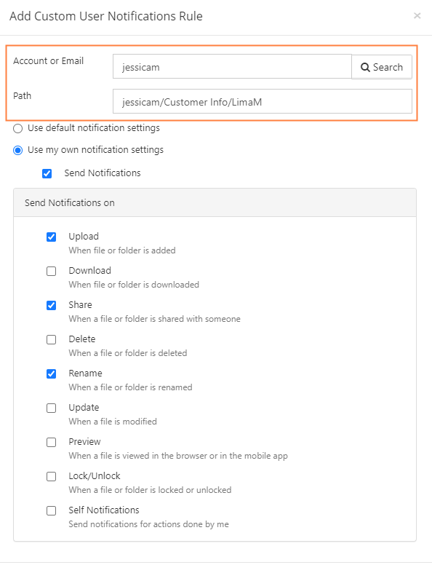Viewport: 432px width, 565px height.
Task: Enable the Lock/Unlock notification checkbox
Action: [x=52, y=476]
